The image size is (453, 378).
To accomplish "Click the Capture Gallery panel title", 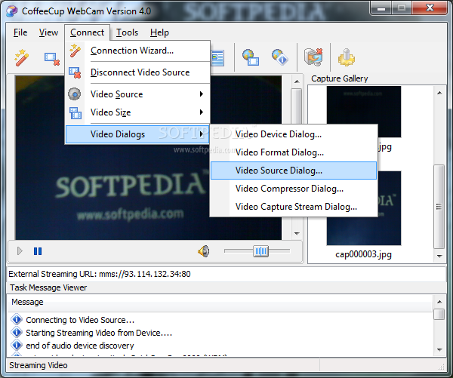I will click(x=340, y=78).
